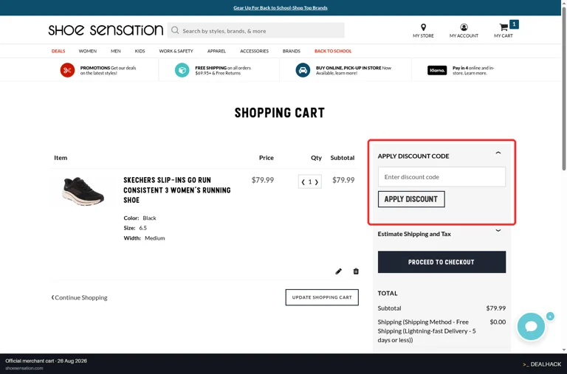Open My Cart shopping cart icon

pos(504,27)
